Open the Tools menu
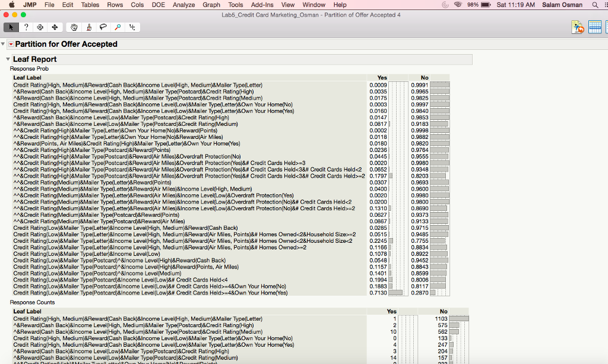The image size is (608, 364). click(x=235, y=5)
